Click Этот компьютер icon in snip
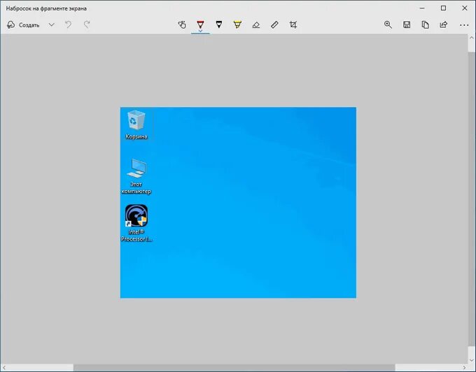The width and height of the screenshot is (476, 372). point(136,176)
